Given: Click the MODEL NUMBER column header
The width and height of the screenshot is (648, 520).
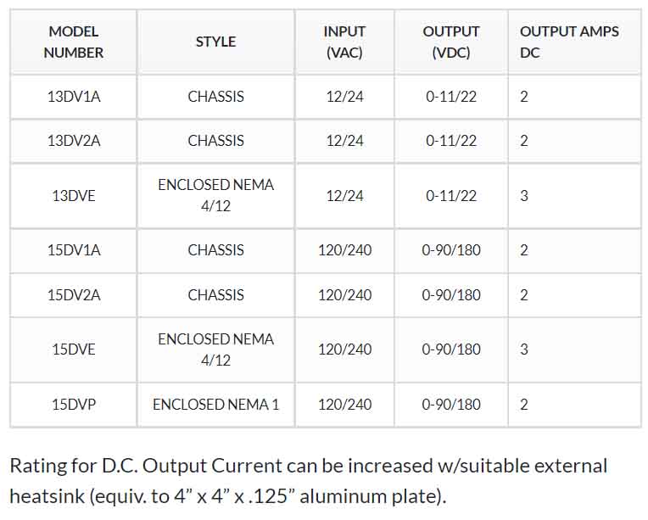Looking at the screenshot, I should click(x=74, y=42).
